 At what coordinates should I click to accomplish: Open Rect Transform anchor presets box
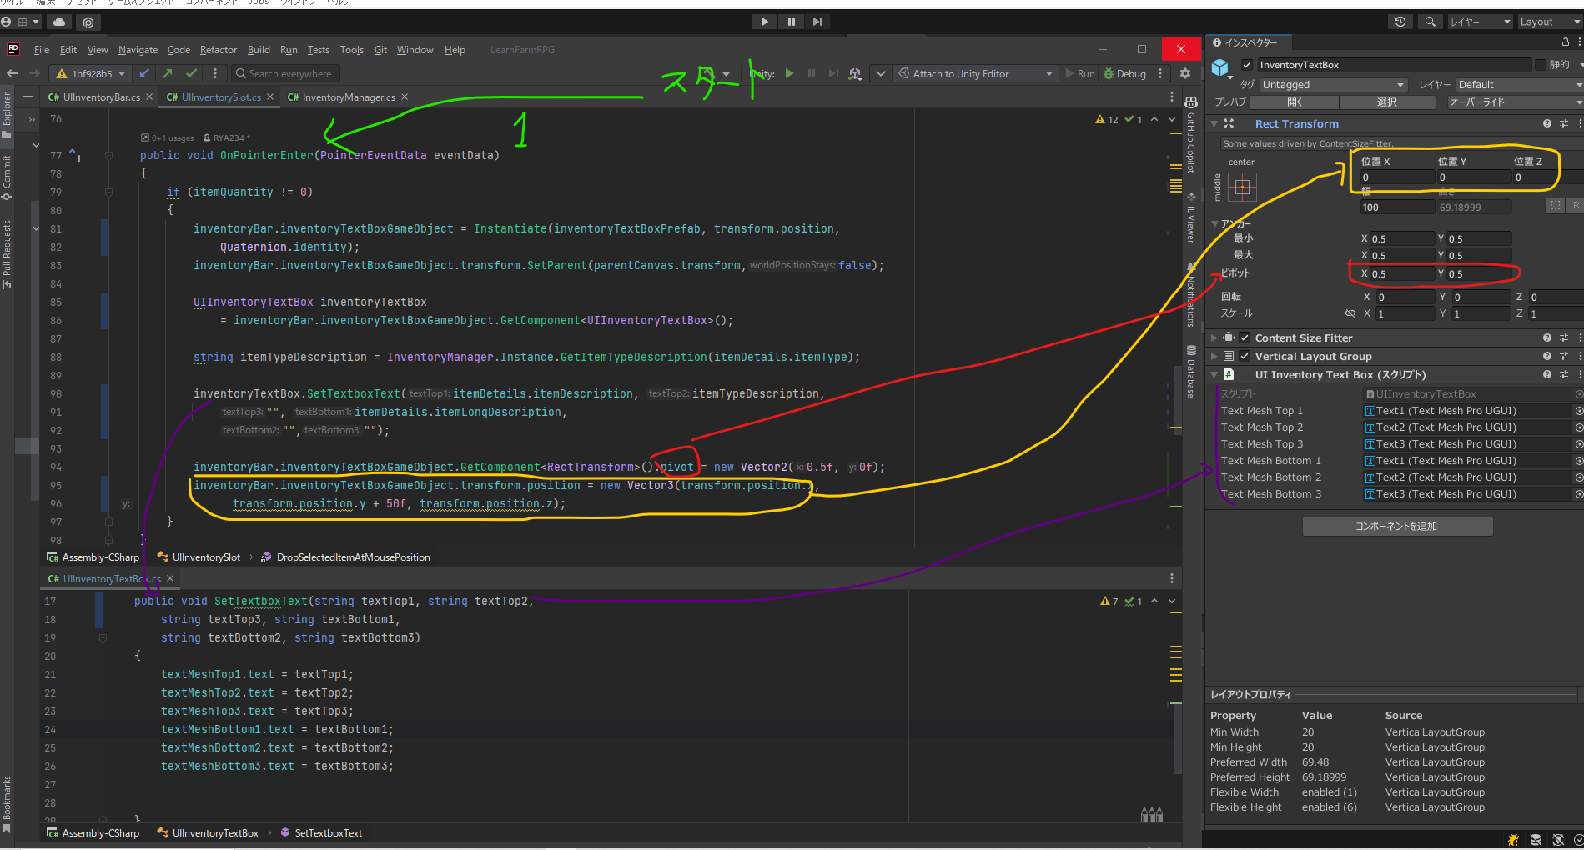pyautogui.click(x=1242, y=187)
